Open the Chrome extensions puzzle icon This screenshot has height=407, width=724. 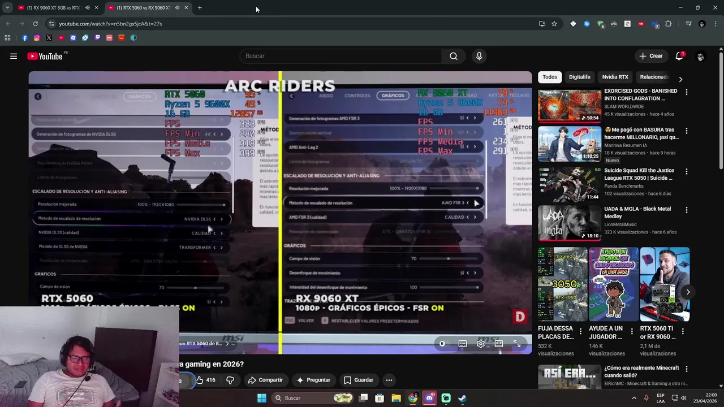pos(669,24)
